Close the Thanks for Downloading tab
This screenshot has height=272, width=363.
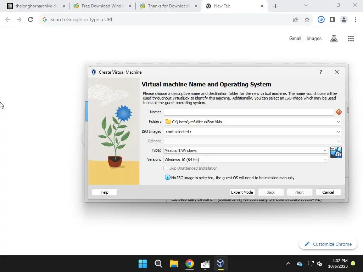click(x=196, y=6)
